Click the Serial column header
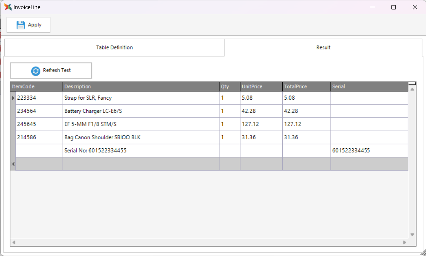This screenshot has height=256, width=426. 369,87
